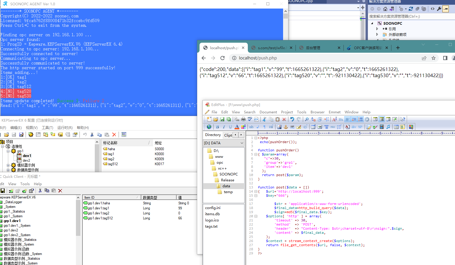
Task: Open Document menu in EditPlus
Action: (268, 112)
